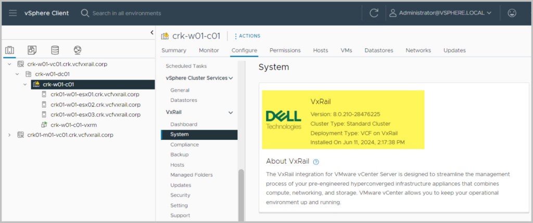
Task: Open the Storage inventory view icon
Action: tap(55, 50)
